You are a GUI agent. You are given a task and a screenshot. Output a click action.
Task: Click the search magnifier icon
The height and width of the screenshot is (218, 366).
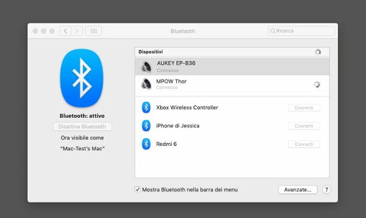[x=272, y=31]
